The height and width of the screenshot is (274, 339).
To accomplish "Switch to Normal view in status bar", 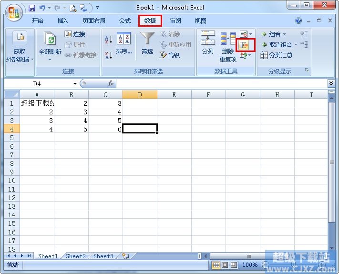I will click(216, 265).
